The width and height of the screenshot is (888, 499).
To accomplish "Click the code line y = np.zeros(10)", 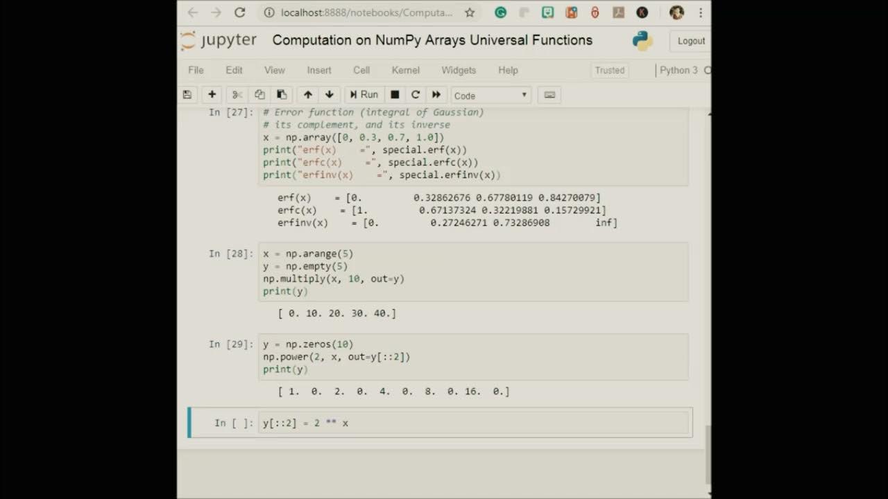I will 308,344.
